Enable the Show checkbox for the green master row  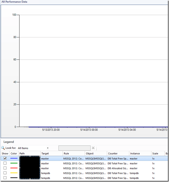point(5,163)
